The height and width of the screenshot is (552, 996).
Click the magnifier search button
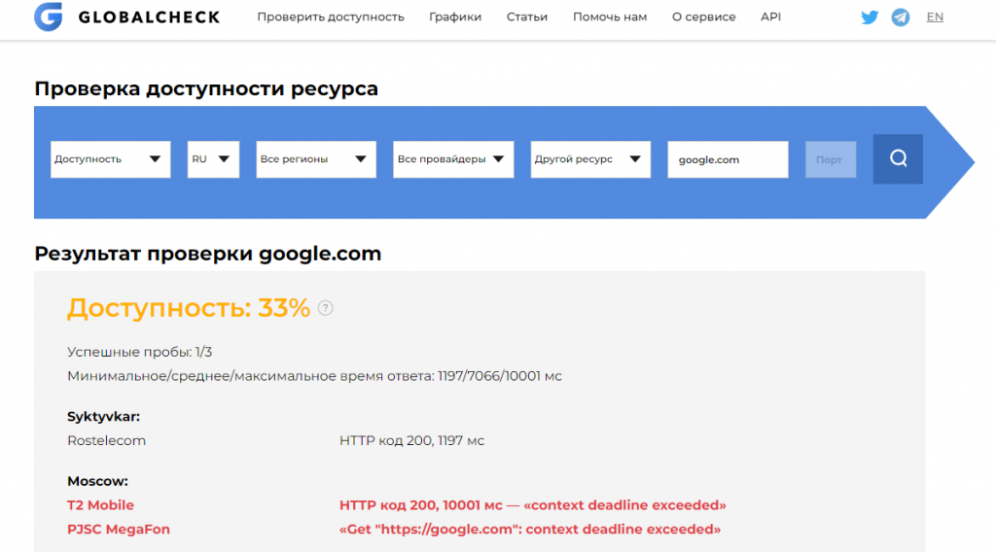click(898, 159)
